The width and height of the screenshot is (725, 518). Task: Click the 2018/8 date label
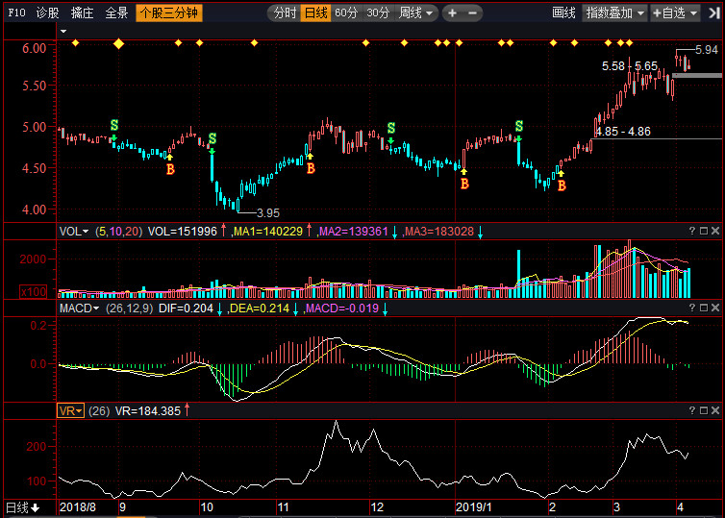click(78, 507)
